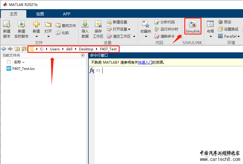
Task: Click Desktop in the address path
Action: click(x=86, y=49)
